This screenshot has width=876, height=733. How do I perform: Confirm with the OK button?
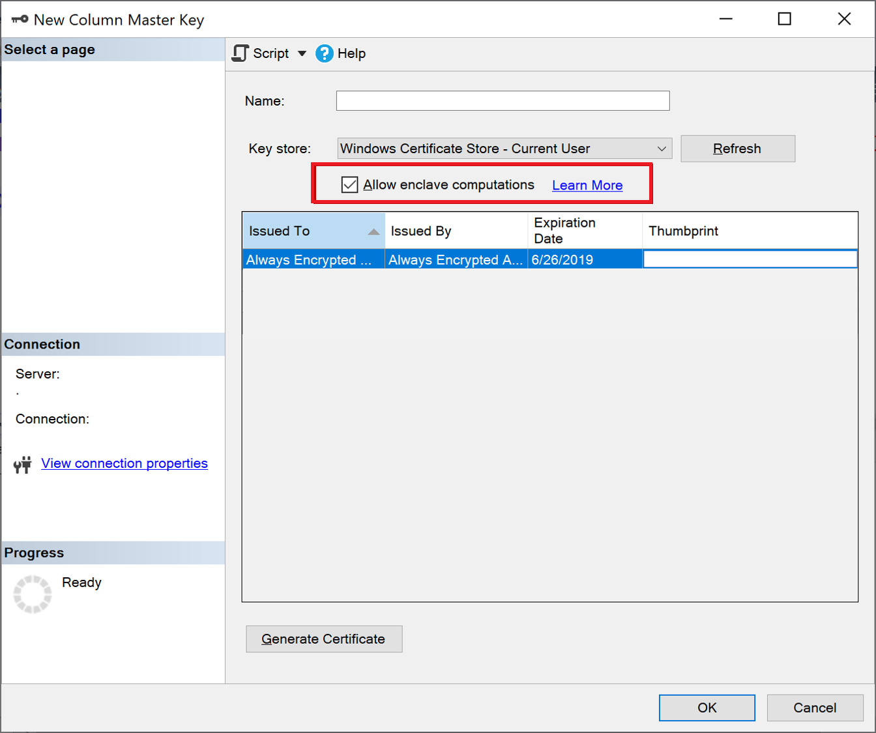(707, 708)
